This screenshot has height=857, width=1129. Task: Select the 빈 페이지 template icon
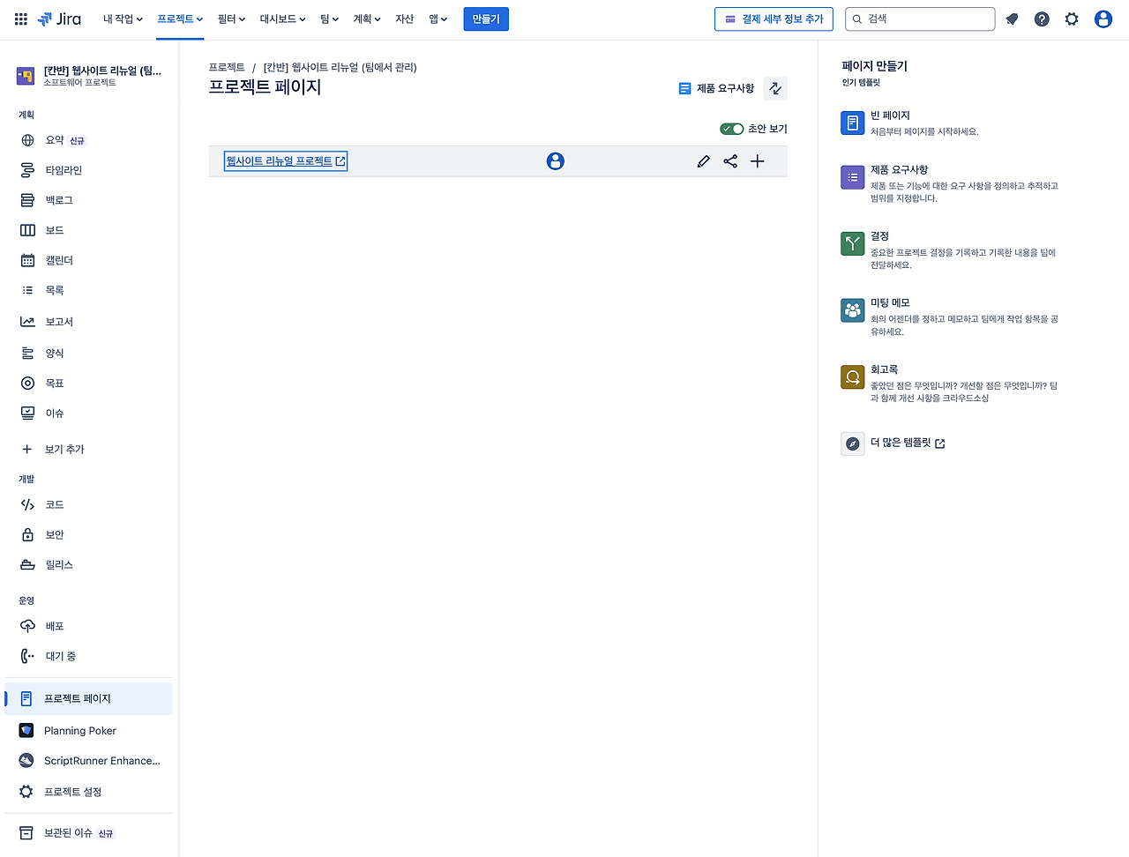point(853,123)
